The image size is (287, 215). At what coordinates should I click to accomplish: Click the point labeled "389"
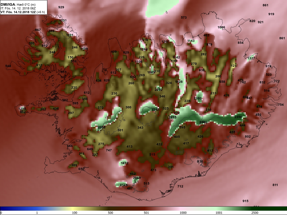[x=74, y=165]
